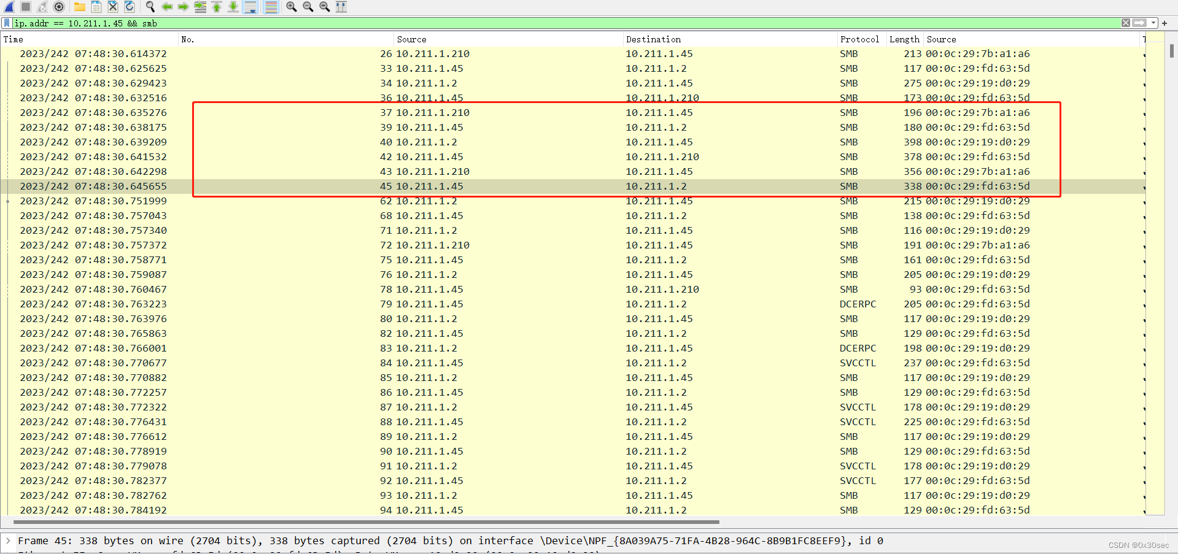The width and height of the screenshot is (1178, 554).
Task: Zoom in the main window text
Action: (292, 7)
